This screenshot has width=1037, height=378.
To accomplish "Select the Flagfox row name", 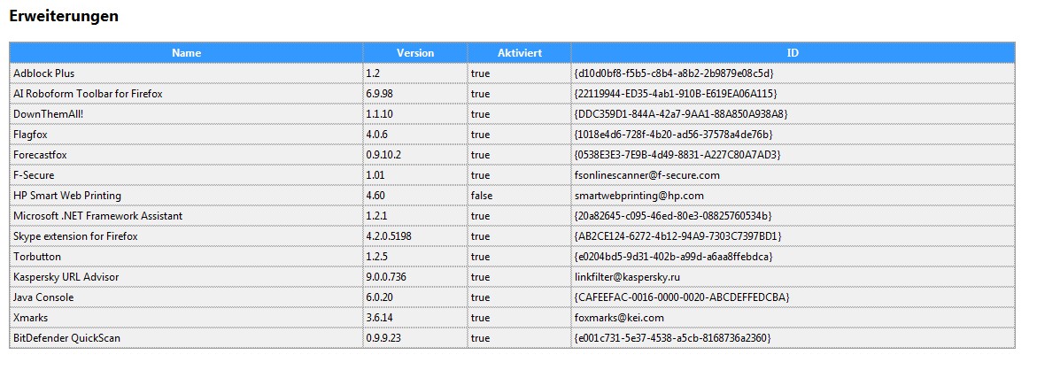I will (32, 135).
